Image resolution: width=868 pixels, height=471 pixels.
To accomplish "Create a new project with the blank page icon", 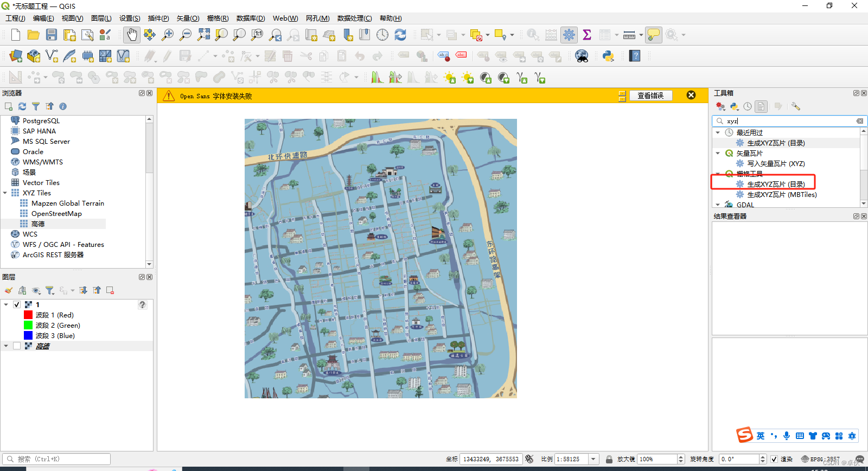I will (x=16, y=35).
